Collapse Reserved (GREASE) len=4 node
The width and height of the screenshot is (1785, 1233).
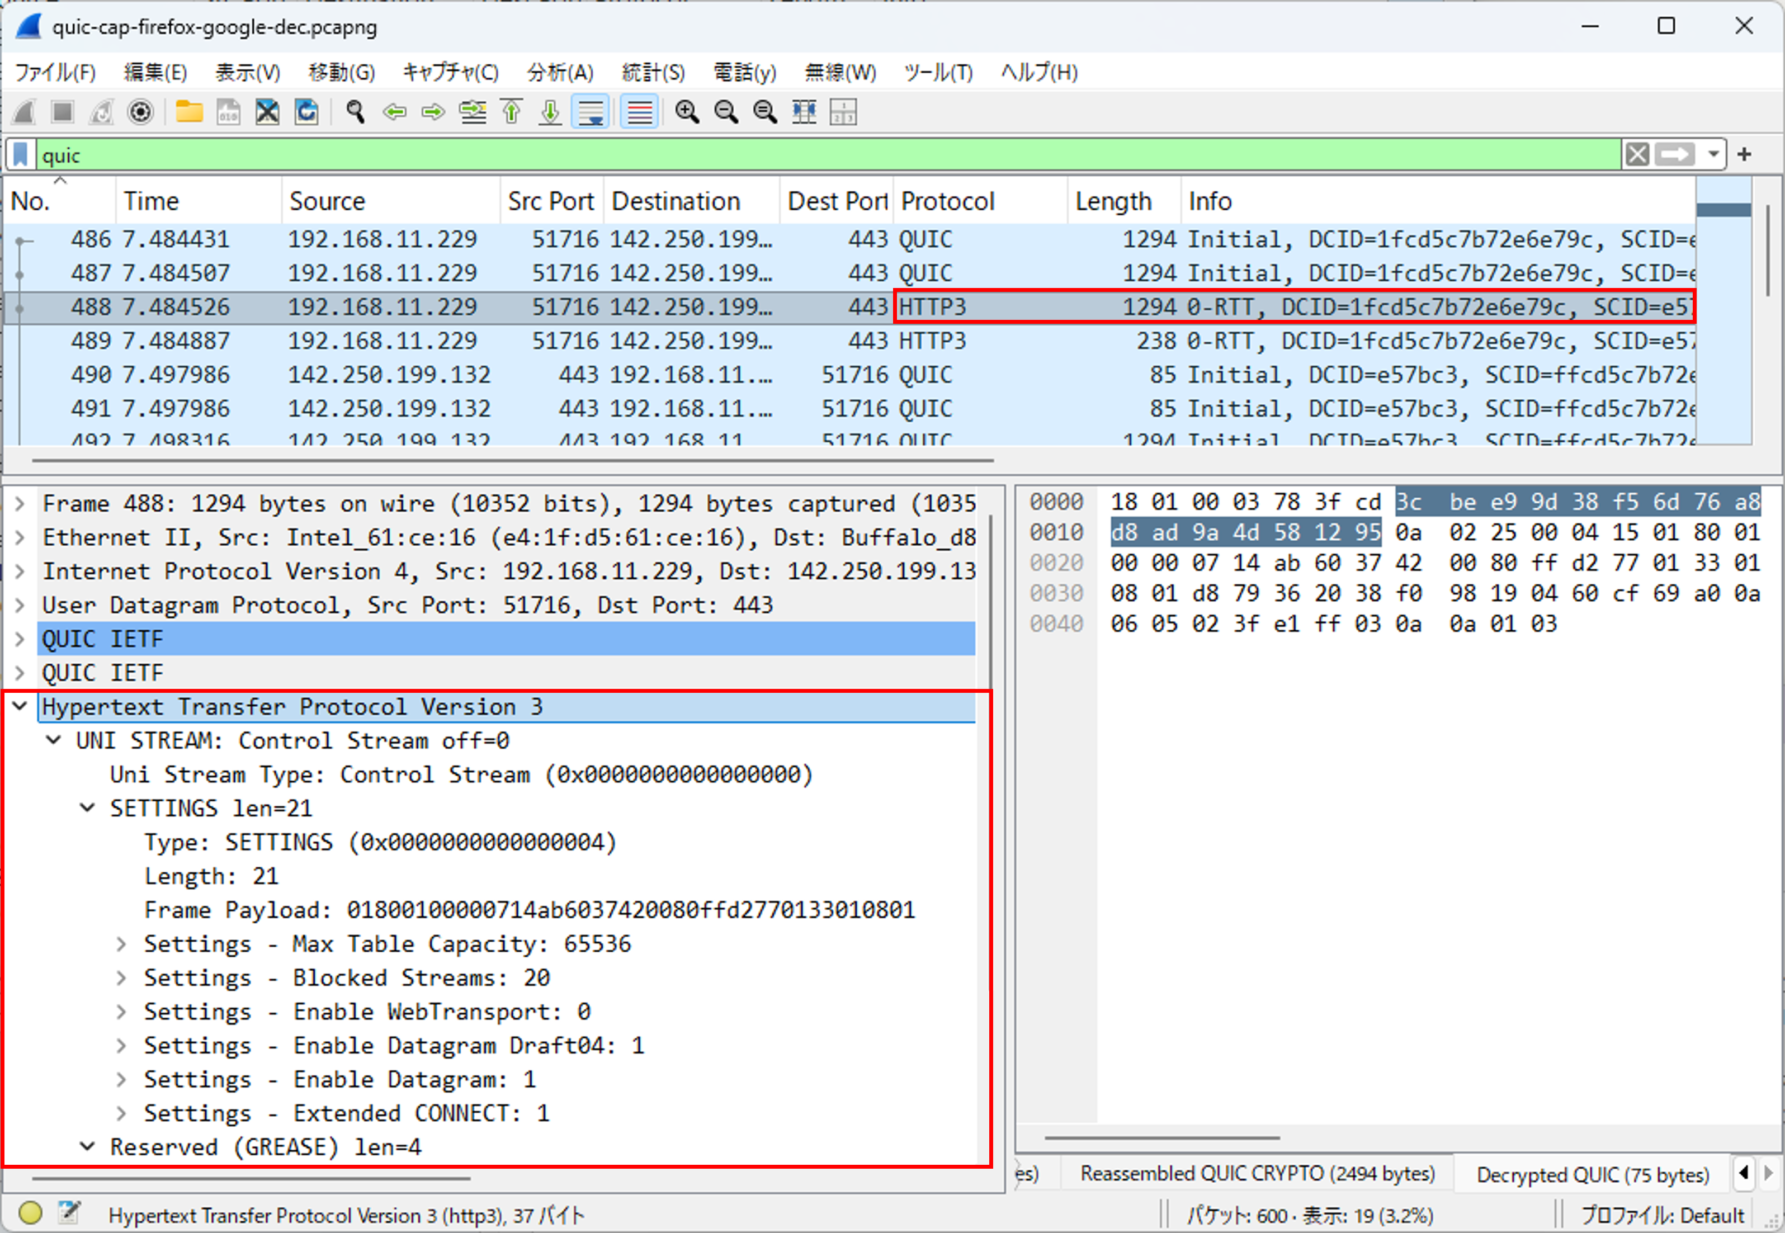pyautogui.click(x=87, y=1146)
